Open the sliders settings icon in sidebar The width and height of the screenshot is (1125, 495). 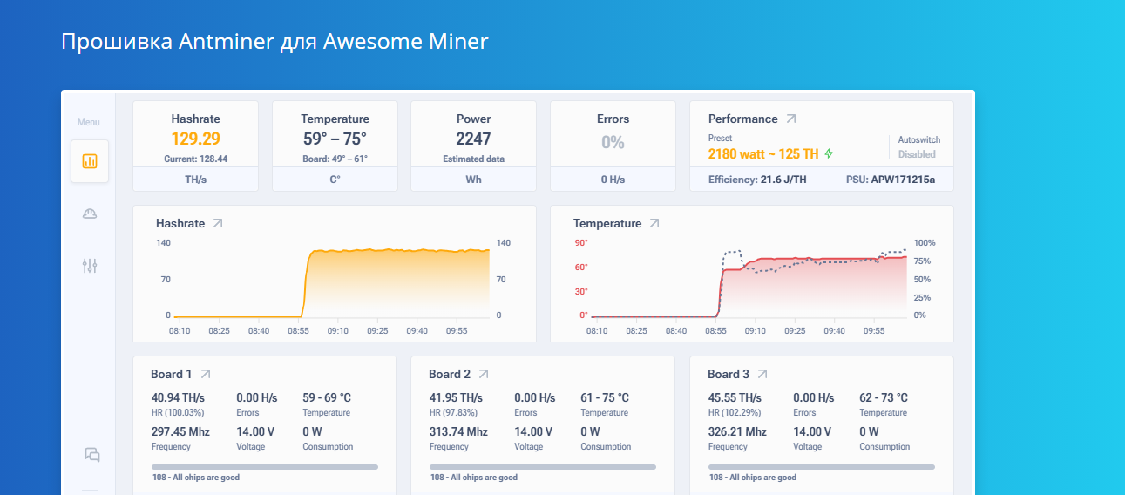90,266
